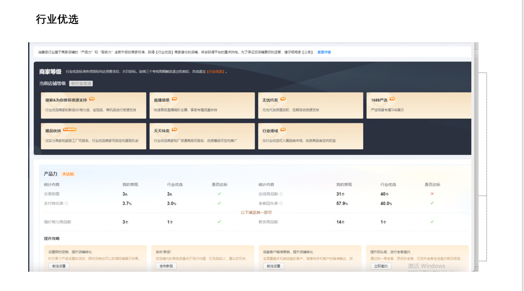Click the 未达标 status tag beside 产品力
Viewport: 524px width, 291px height.
click(68, 174)
